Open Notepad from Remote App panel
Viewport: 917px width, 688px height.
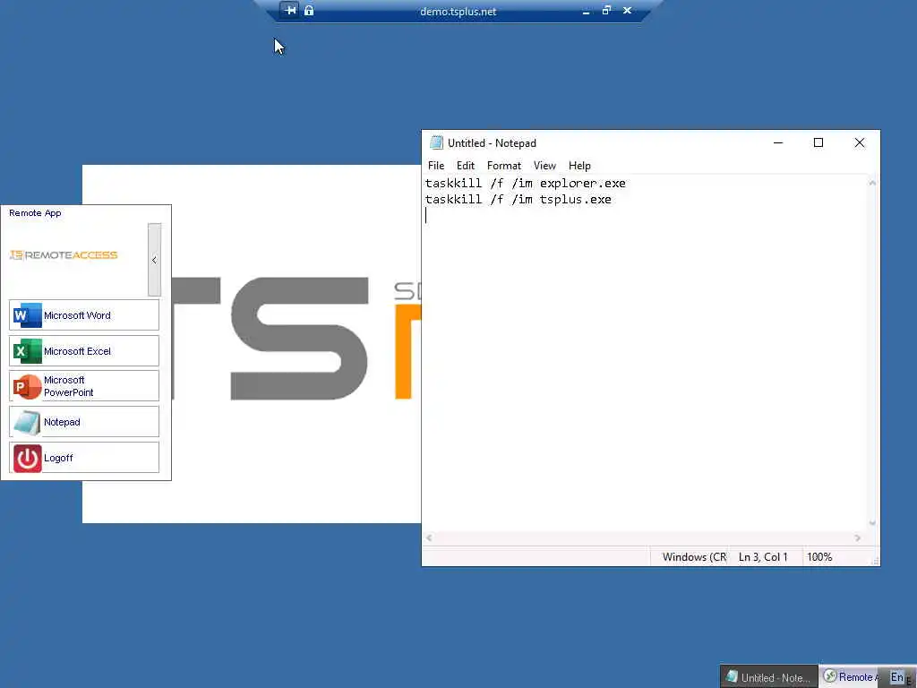[x=83, y=422]
